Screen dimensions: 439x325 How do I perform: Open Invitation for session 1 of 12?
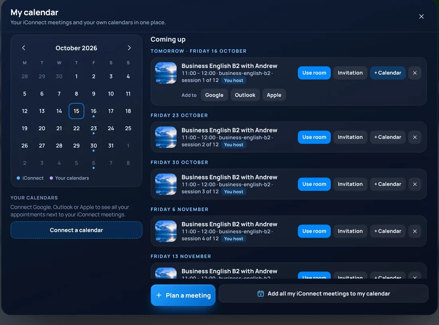pos(350,73)
